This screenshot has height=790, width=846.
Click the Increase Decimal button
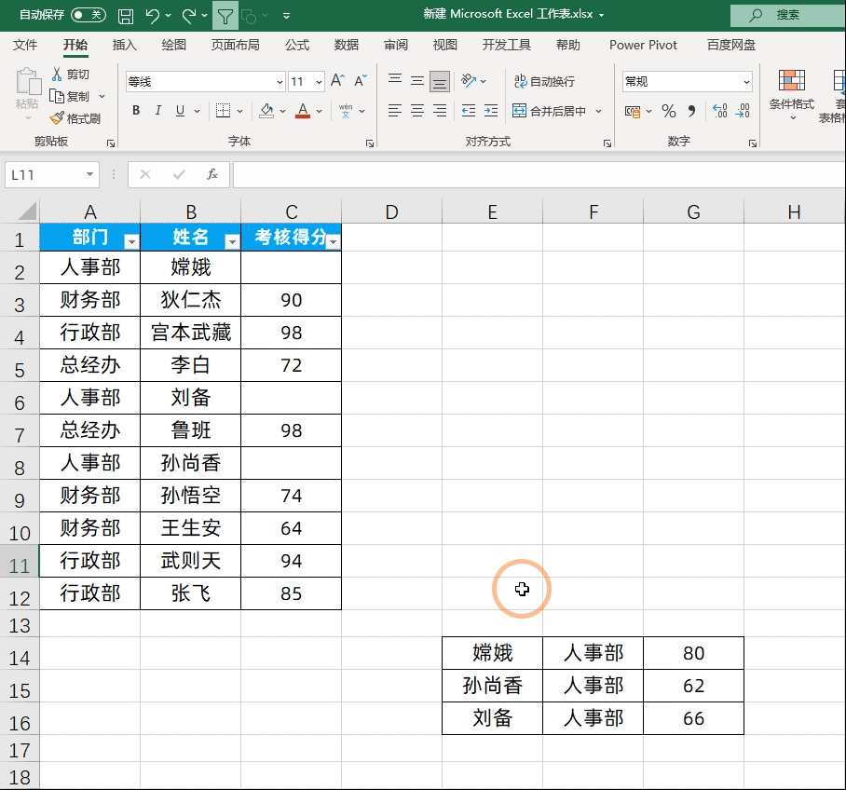point(719,110)
